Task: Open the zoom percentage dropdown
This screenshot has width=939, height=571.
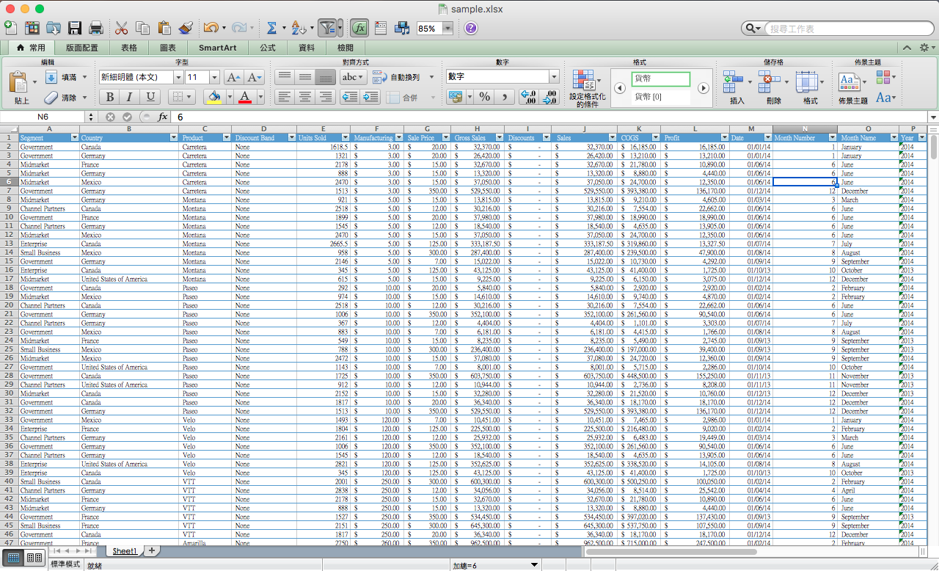Action: pos(447,29)
